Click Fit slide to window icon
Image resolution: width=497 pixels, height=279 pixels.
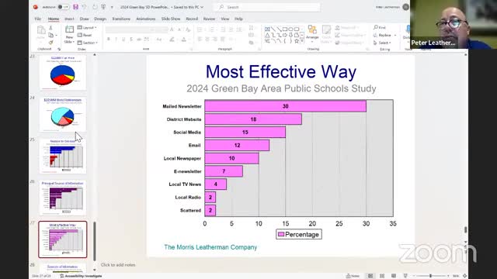click(x=464, y=276)
